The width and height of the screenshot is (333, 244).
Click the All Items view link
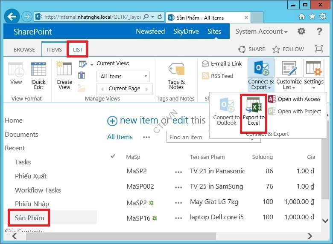(120, 137)
